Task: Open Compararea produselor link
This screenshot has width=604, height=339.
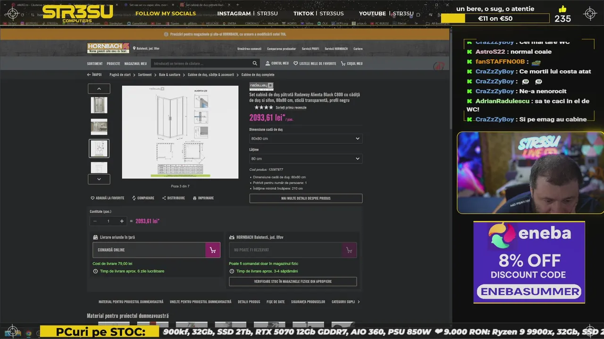Action: [x=281, y=49]
